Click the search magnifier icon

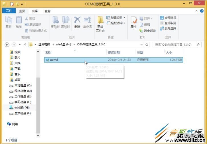198,44
